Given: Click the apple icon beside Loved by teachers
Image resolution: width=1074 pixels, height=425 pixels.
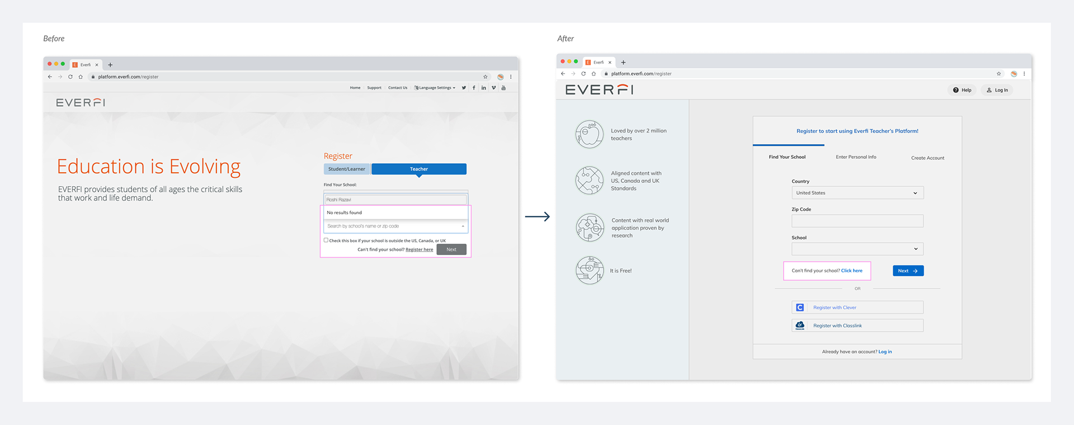Looking at the screenshot, I should tap(590, 134).
